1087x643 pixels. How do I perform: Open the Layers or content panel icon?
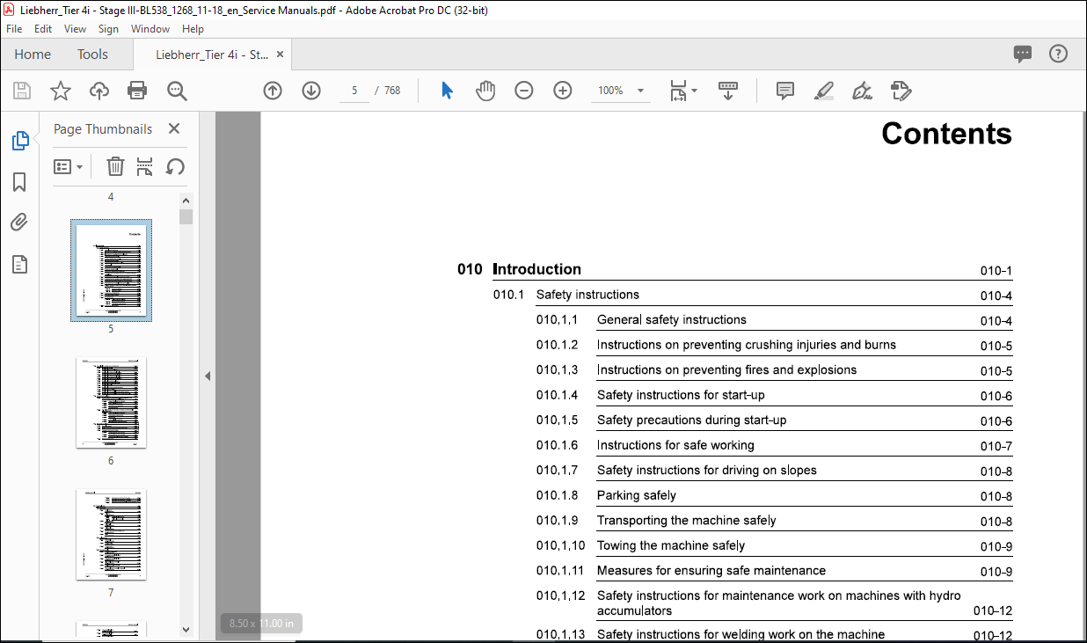[x=19, y=264]
